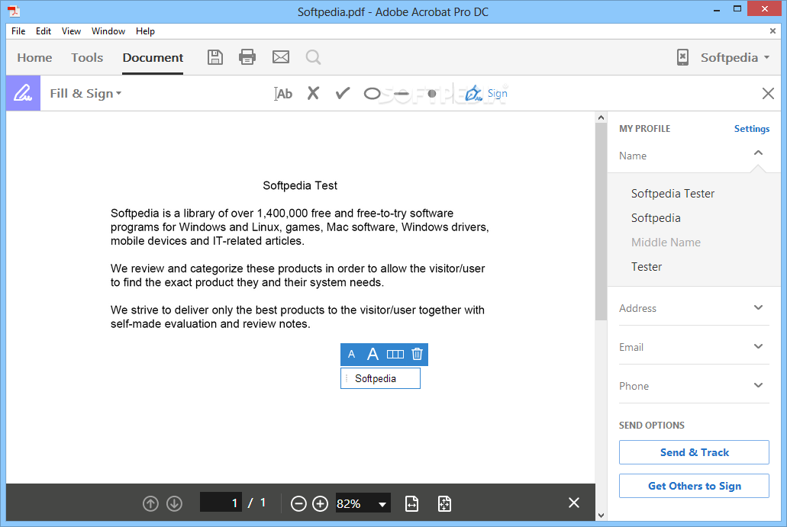The image size is (787, 527).
Task: Zoom out with minus circle icon
Action: pos(298,503)
